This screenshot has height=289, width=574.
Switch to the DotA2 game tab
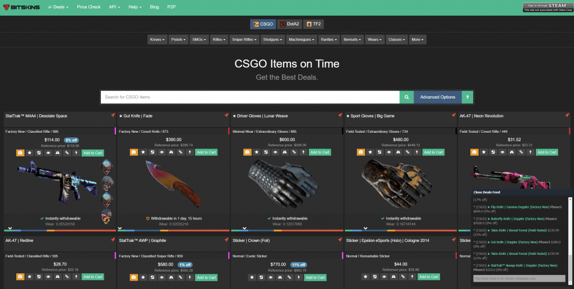[x=290, y=24]
